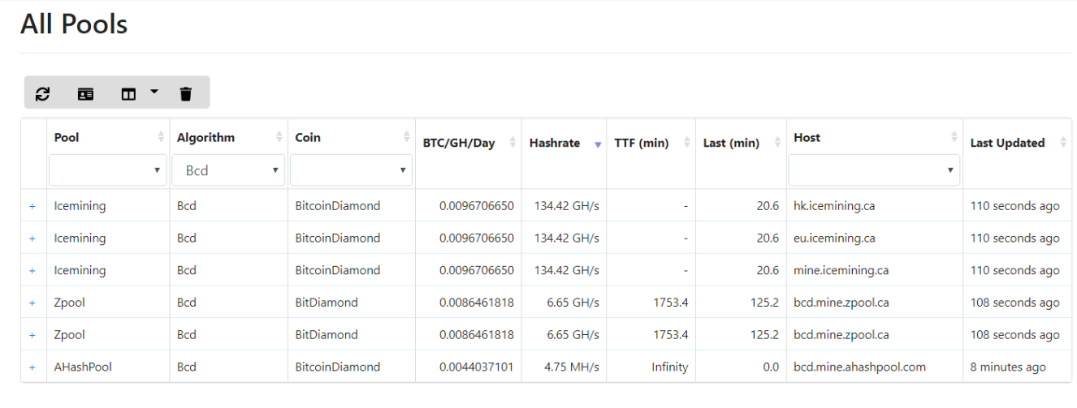Click host eu.icemining.ca cell
This screenshot has height=408, width=1077.
click(834, 238)
